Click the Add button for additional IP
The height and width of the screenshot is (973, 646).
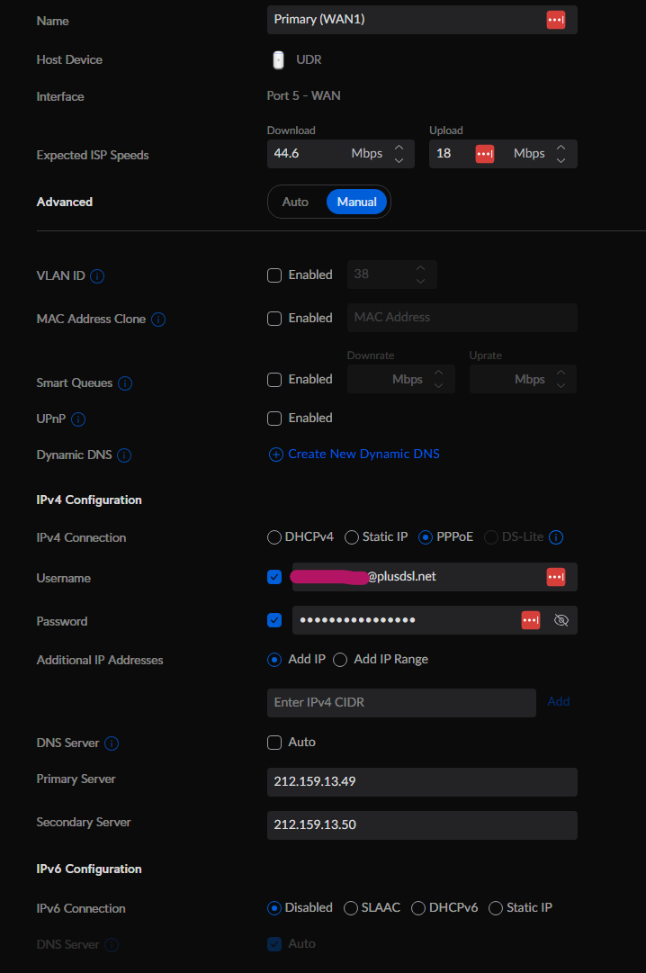click(x=558, y=701)
